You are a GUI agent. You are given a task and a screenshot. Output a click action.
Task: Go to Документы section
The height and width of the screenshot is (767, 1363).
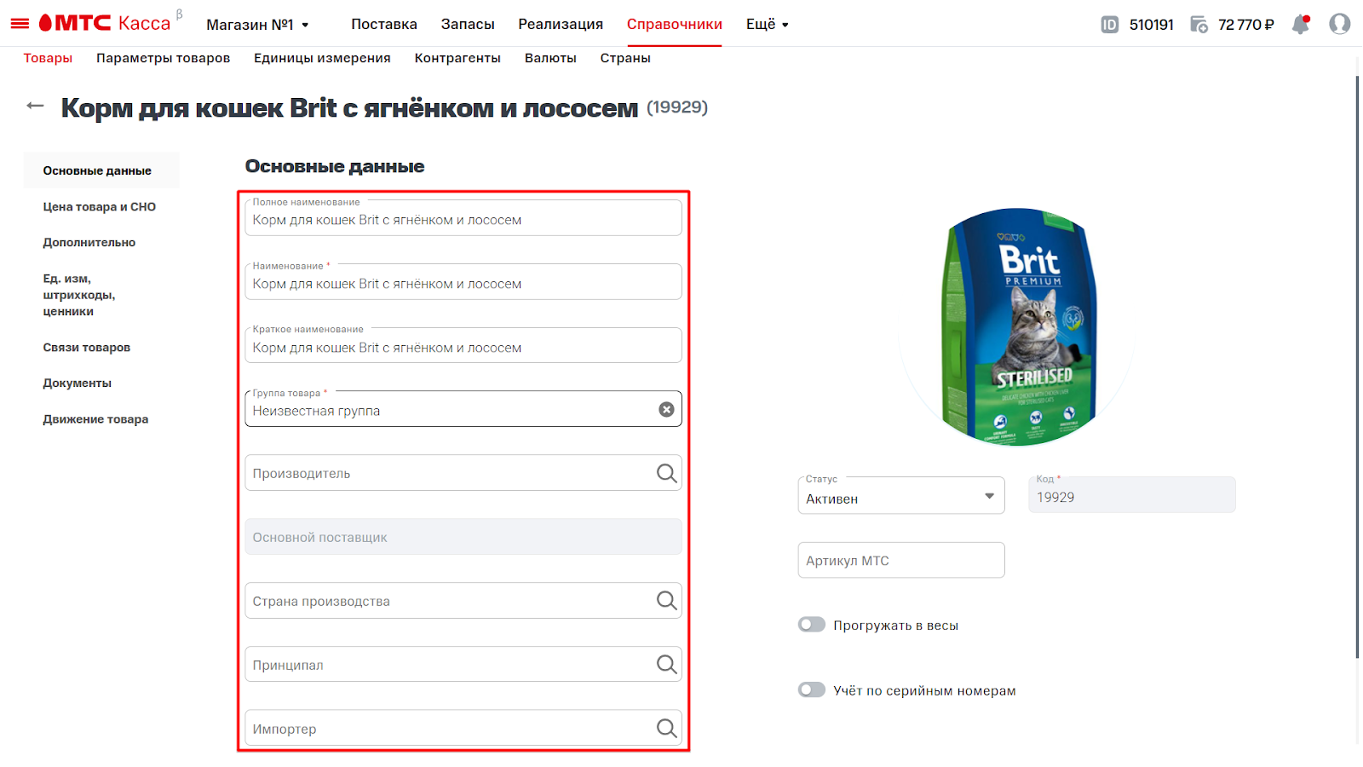point(78,383)
